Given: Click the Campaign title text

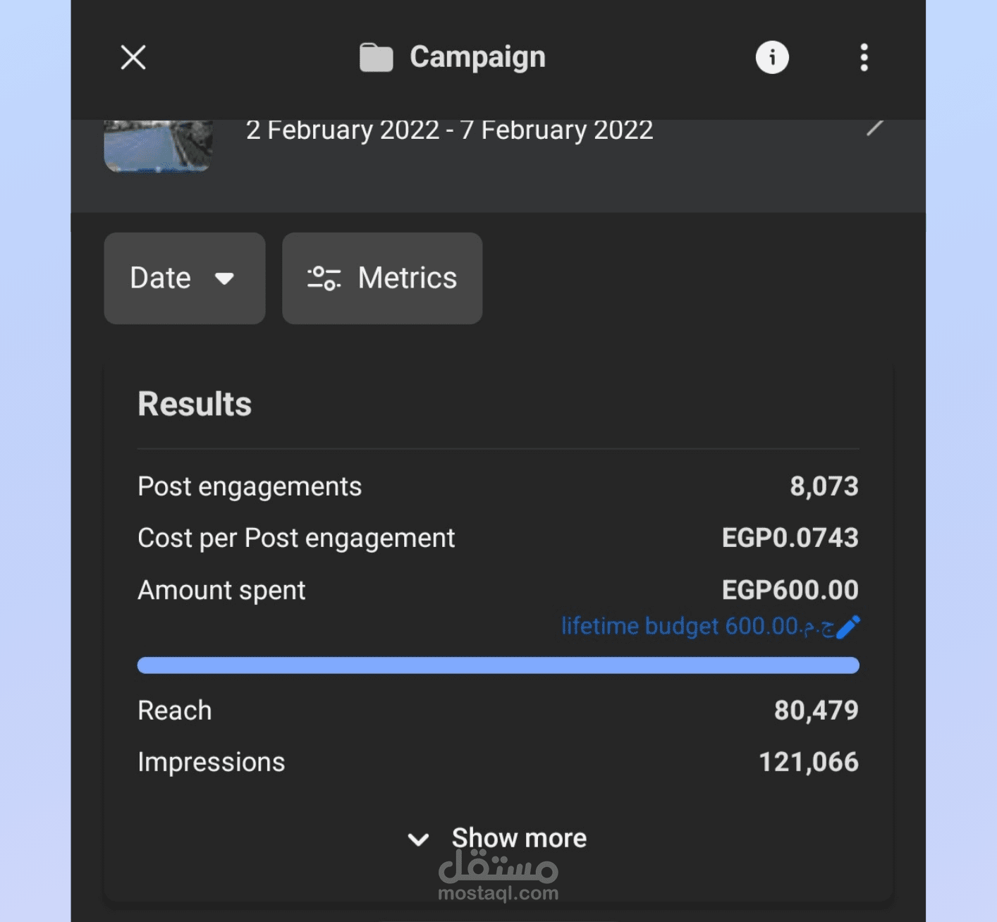Looking at the screenshot, I should click(477, 57).
